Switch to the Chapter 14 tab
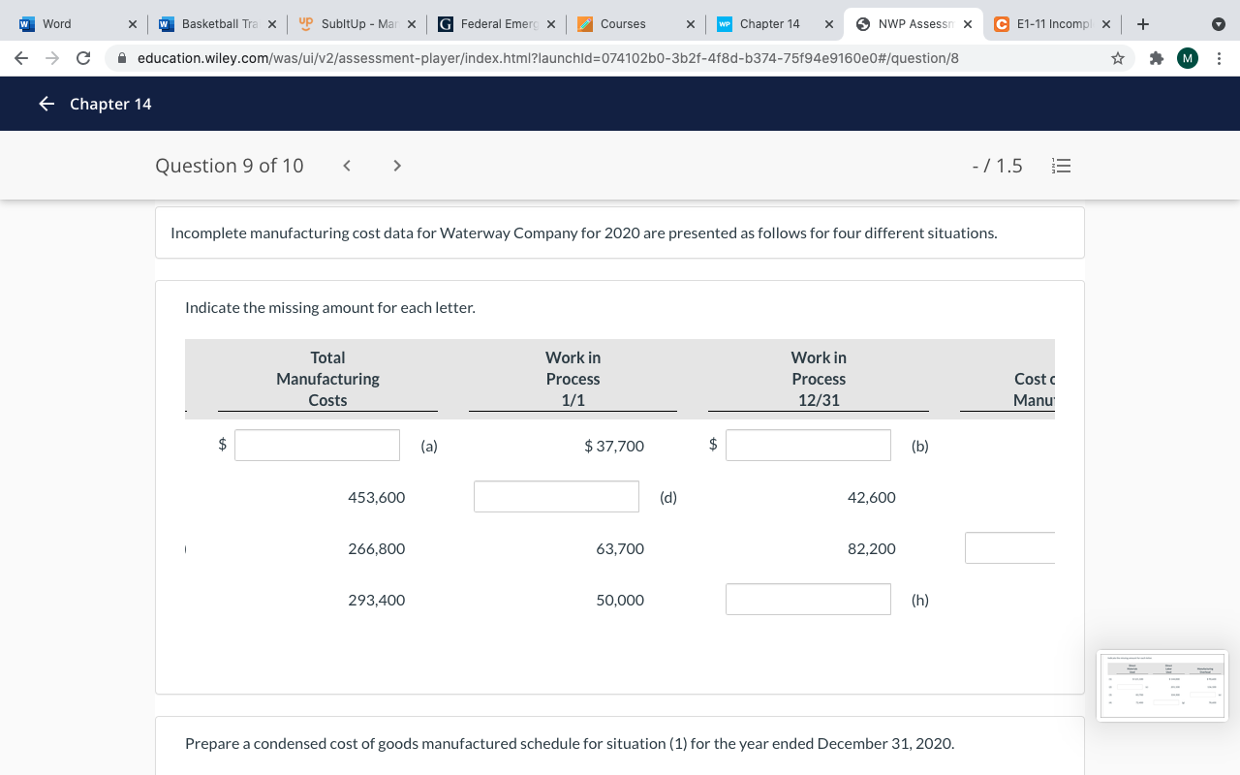Screen dimensions: 1240x775 click(x=770, y=23)
